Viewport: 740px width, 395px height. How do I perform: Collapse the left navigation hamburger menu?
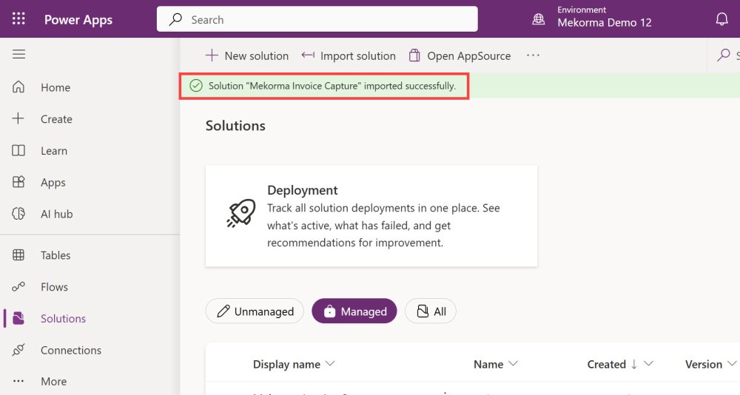point(18,55)
